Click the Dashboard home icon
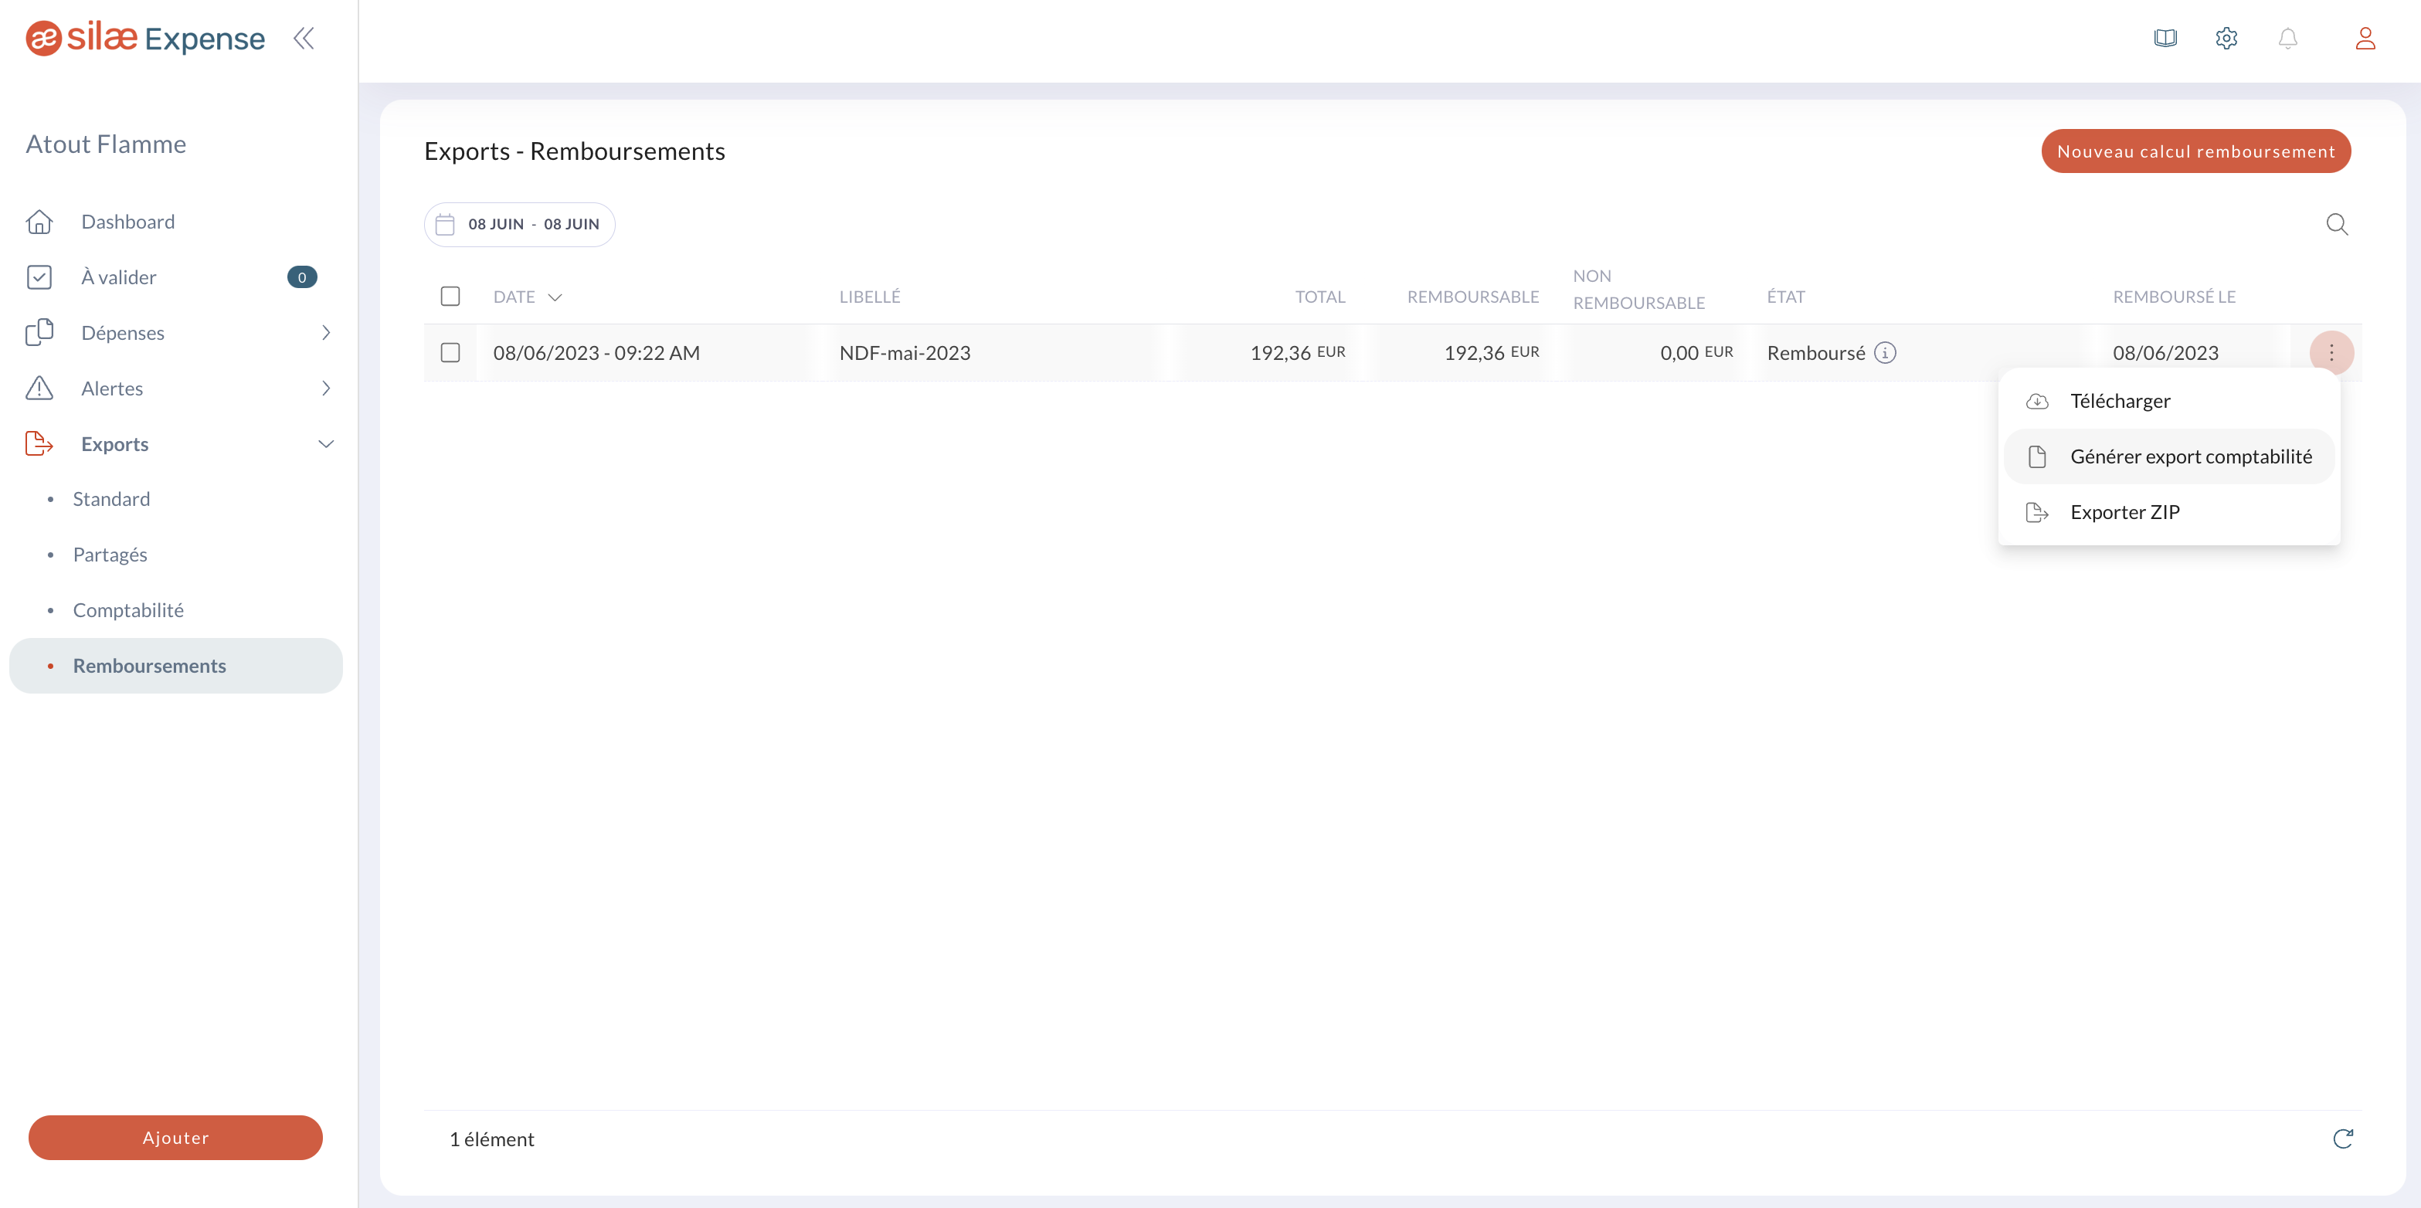 (x=39, y=222)
